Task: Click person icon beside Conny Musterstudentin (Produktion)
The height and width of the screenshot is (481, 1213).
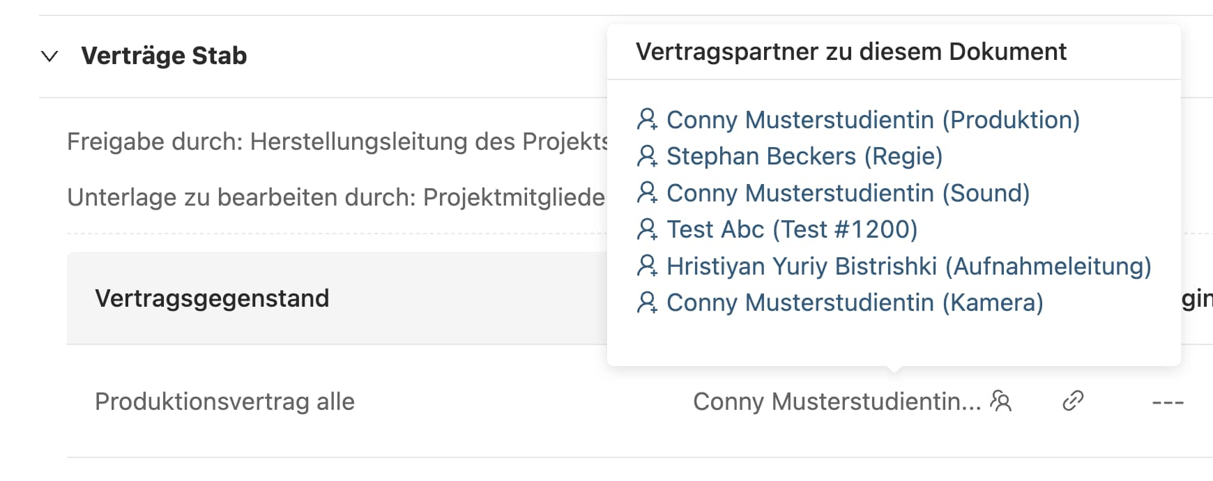Action: pos(647,120)
